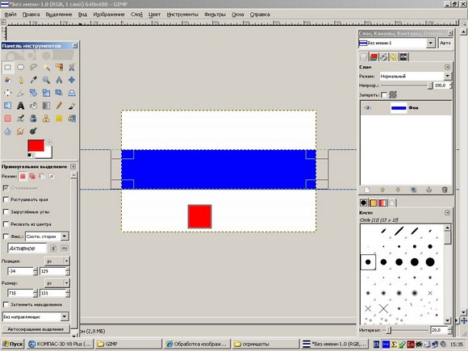Select the Flip tool

(8, 106)
